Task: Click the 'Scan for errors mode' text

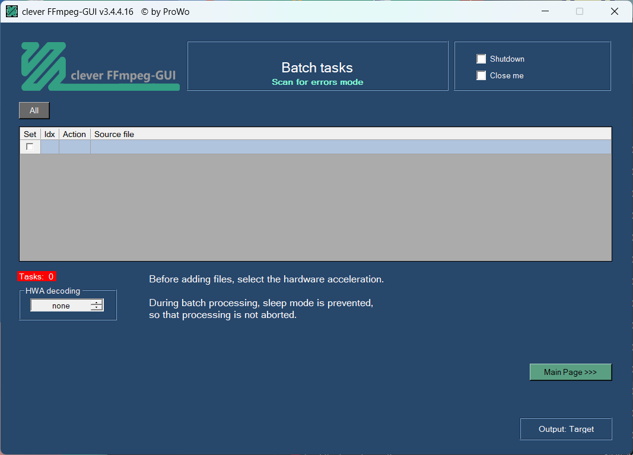Action: click(317, 82)
